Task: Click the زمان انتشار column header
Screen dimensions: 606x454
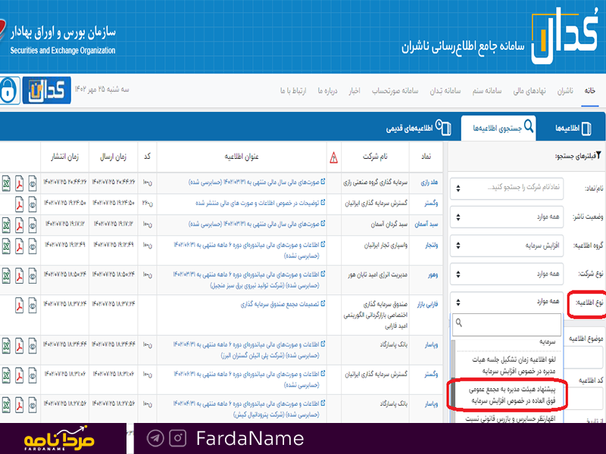Action: point(64,157)
